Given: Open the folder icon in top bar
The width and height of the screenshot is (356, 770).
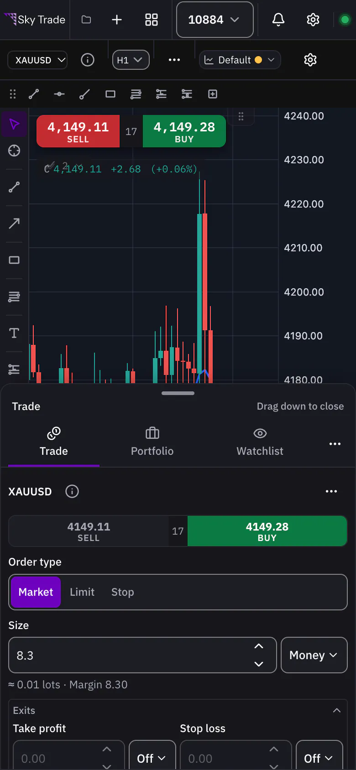Looking at the screenshot, I should pos(86,20).
